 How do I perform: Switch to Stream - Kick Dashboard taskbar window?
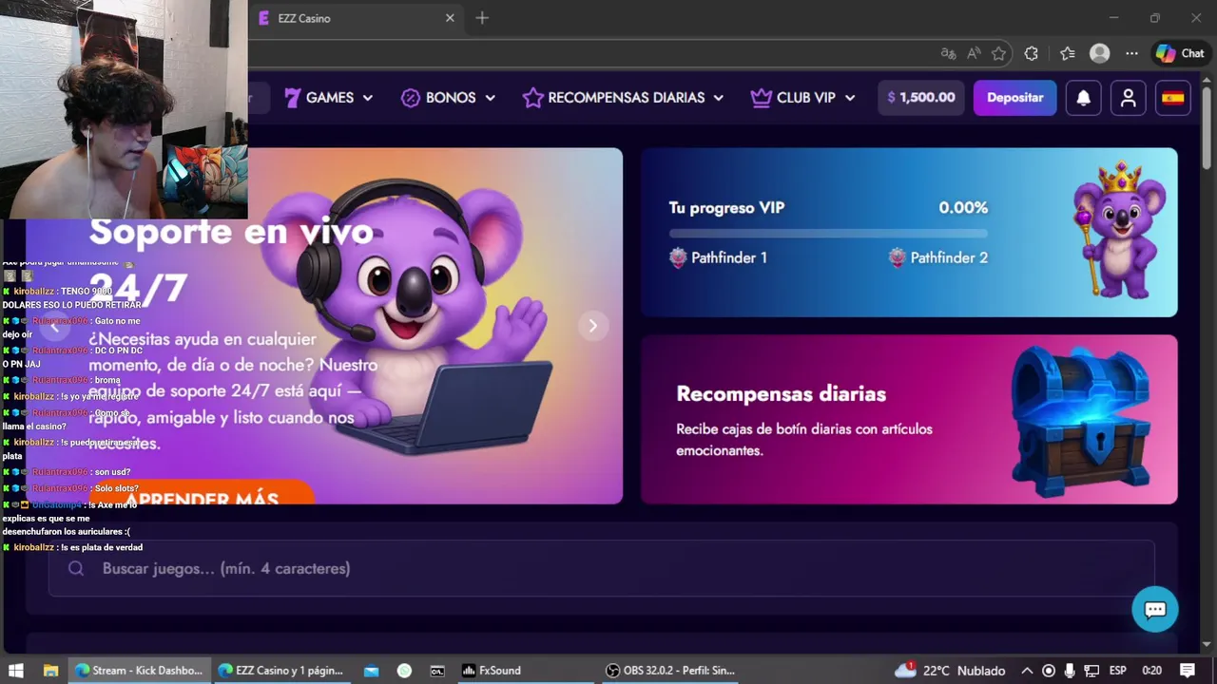point(139,671)
